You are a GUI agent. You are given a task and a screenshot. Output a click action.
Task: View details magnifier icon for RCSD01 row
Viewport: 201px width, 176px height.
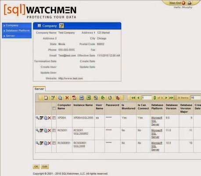coord(37,130)
